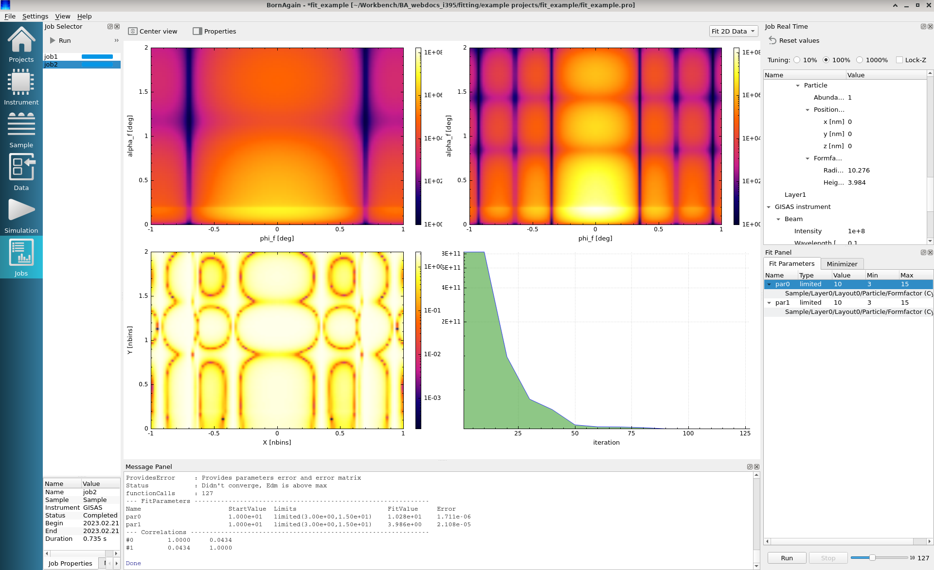Open the Settings menu
This screenshot has width=934, height=570.
pyautogui.click(x=35, y=17)
